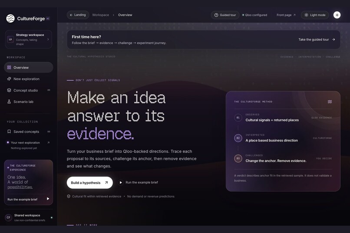Select Workspace in the breadcrumb
350x233 pixels.
click(x=100, y=15)
